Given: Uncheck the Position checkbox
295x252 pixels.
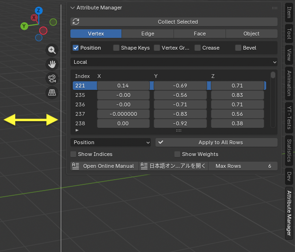Looking at the screenshot, I should [x=76, y=48].
